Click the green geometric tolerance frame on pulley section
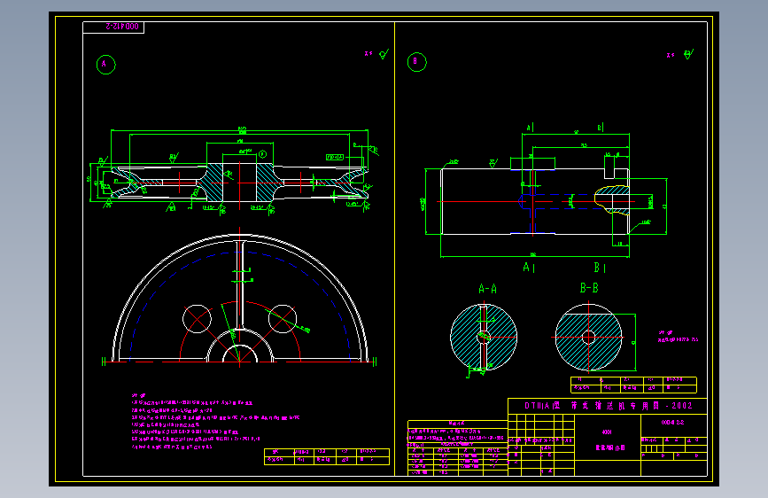Viewport: 768px width, 498px height. [335, 158]
